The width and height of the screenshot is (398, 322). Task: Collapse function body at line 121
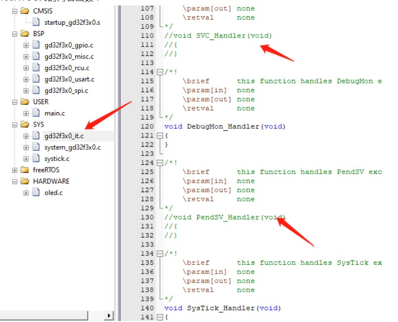pos(159,136)
